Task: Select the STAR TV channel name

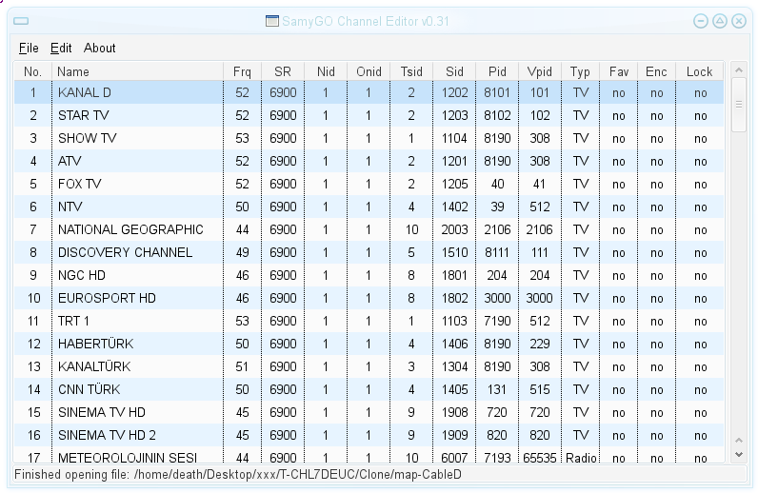Action: click(x=84, y=115)
